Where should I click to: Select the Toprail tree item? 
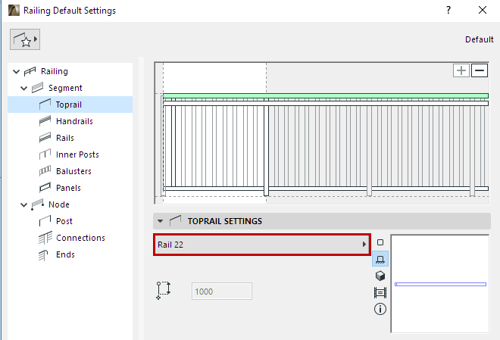[70, 104]
